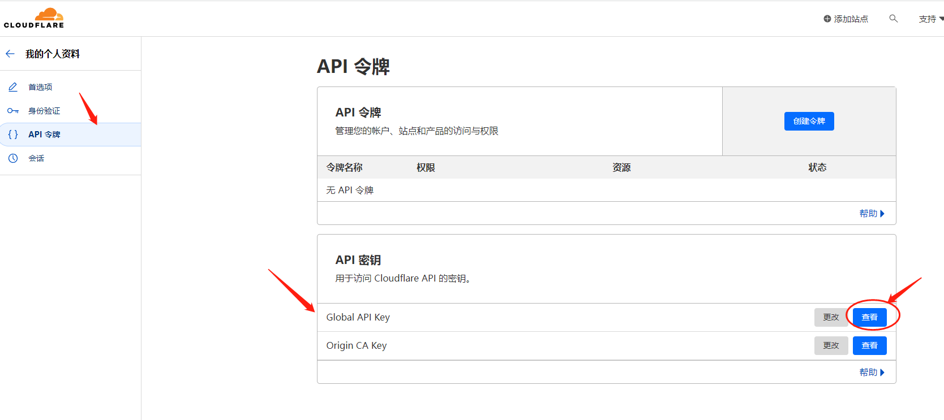
Task: Click the 我的个人资料 heading link
Action: 53,54
